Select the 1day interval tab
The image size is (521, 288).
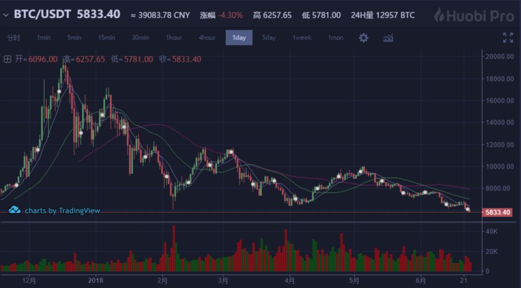click(239, 38)
